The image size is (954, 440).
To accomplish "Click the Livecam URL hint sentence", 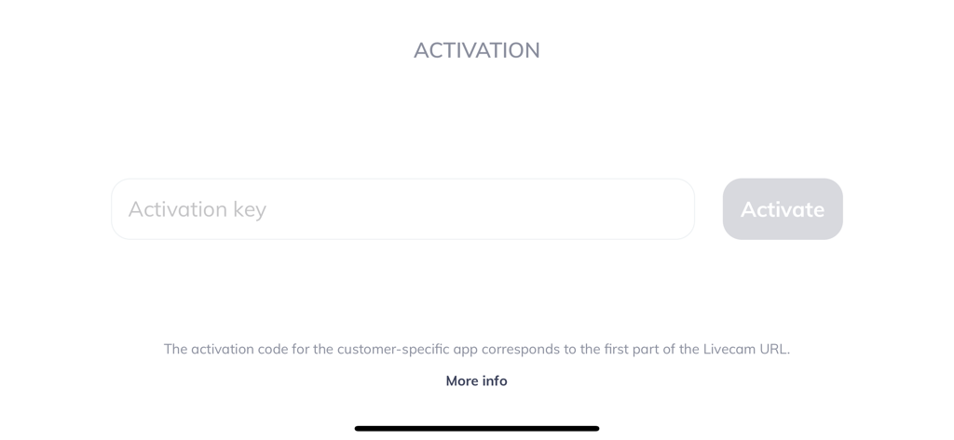I will pos(477,349).
